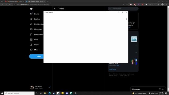The image size is (169, 95).
Task: Open Discord from taskbar
Action: pos(67,93)
